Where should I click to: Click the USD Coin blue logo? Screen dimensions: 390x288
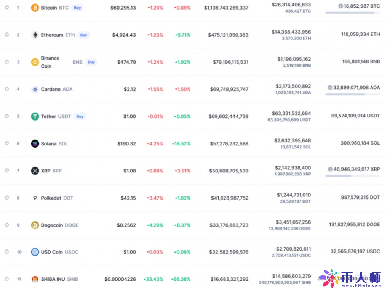(x=35, y=252)
